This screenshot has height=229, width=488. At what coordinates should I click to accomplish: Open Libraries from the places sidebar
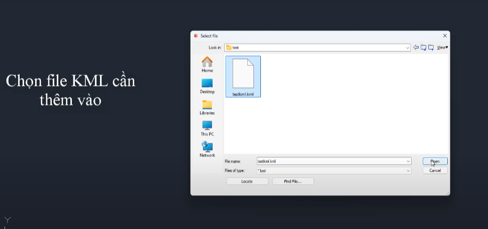coord(207,107)
